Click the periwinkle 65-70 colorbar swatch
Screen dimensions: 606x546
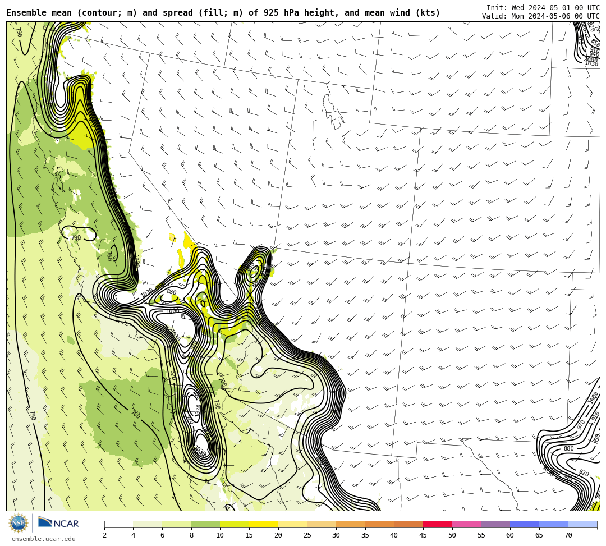(553, 524)
